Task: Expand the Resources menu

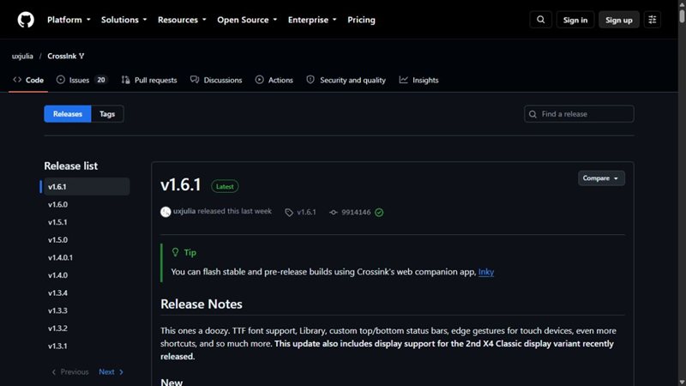Action: (182, 20)
